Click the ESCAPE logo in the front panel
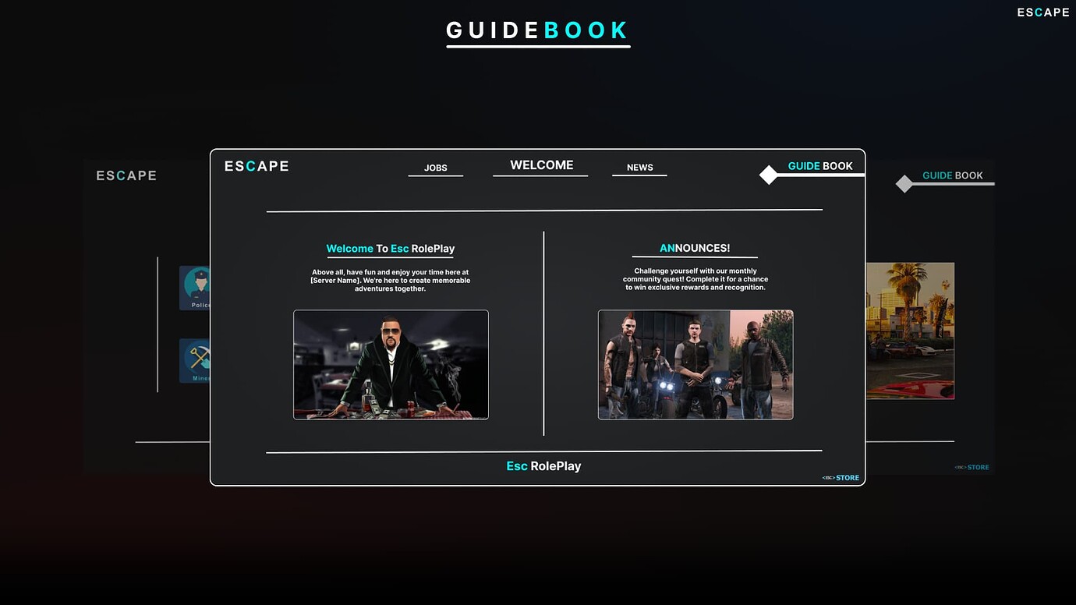 coord(257,166)
